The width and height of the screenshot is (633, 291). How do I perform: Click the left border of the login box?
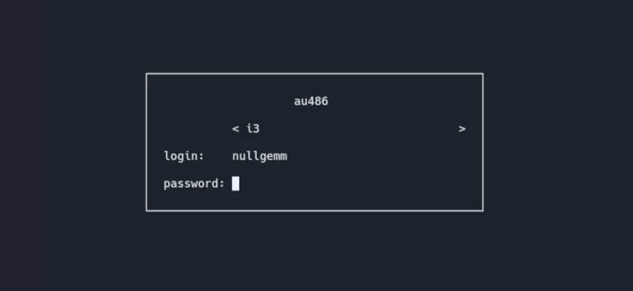pyautogui.click(x=146, y=142)
